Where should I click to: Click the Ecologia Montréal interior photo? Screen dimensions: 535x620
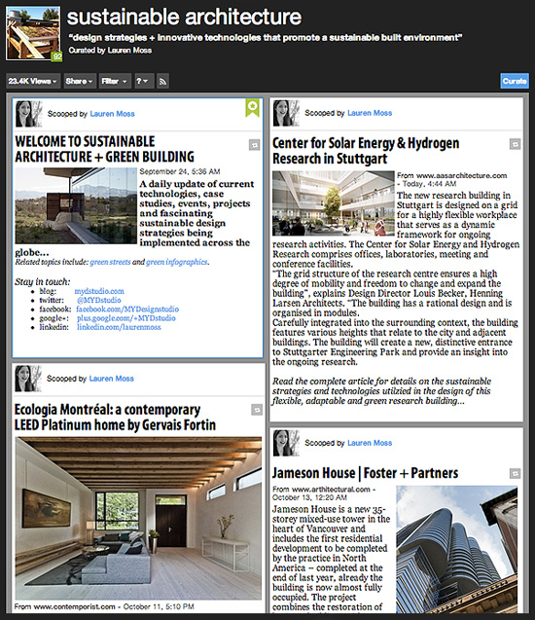(x=138, y=518)
